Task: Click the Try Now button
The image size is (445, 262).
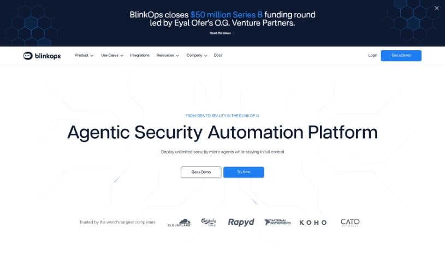Action: (244, 172)
